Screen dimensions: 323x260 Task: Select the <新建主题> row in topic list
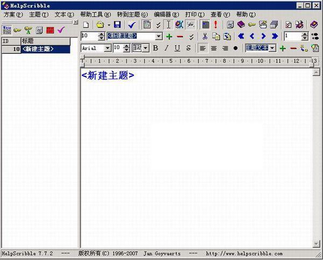click(x=45, y=49)
